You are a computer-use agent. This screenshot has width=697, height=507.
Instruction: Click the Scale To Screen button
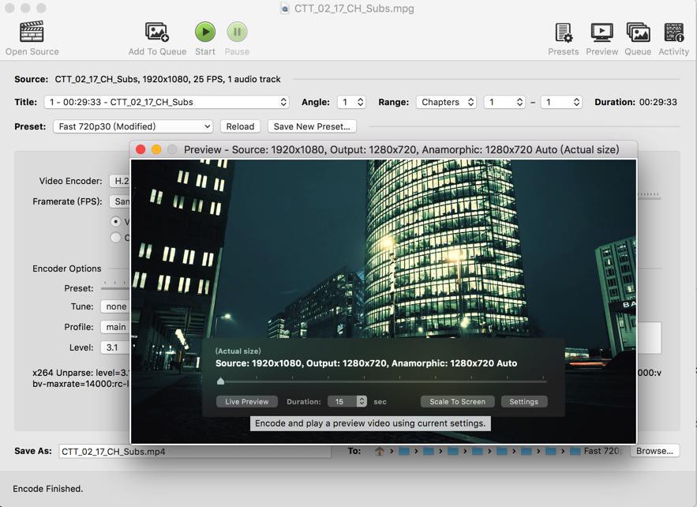coord(457,402)
